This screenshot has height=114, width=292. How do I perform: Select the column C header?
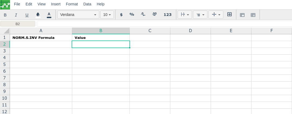tap(150, 31)
